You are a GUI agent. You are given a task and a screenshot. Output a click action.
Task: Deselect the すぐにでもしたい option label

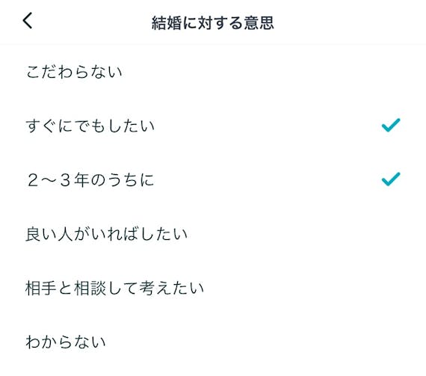(90, 126)
